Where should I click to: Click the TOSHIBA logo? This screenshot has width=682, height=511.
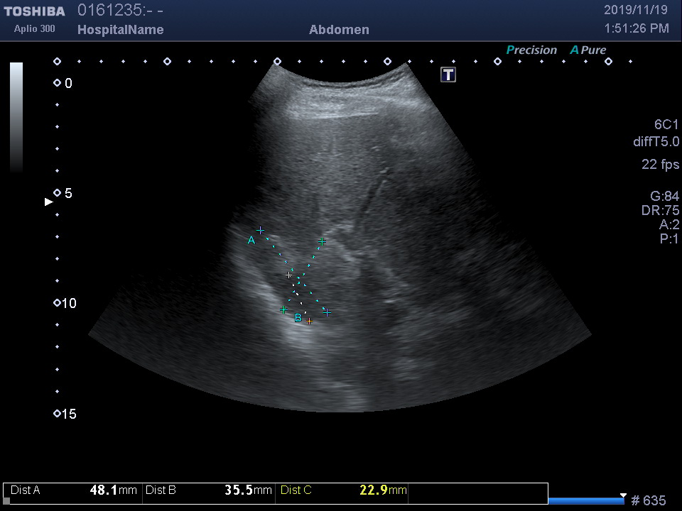(34, 11)
